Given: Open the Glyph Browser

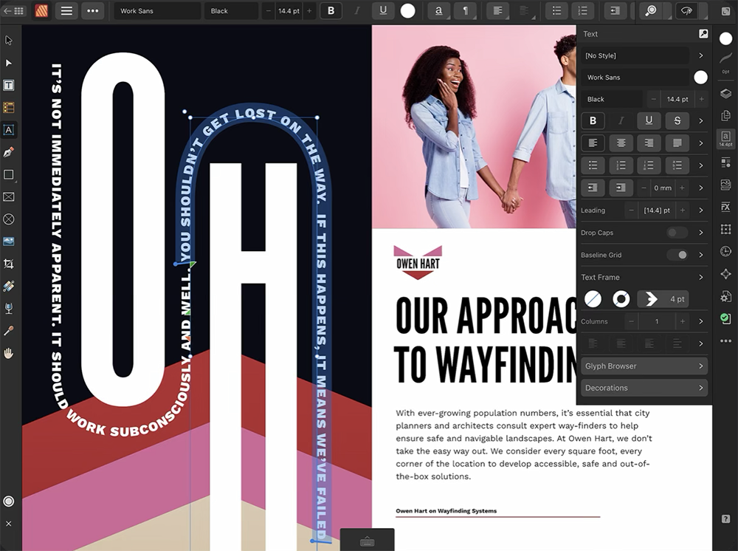Looking at the screenshot, I should (x=644, y=366).
